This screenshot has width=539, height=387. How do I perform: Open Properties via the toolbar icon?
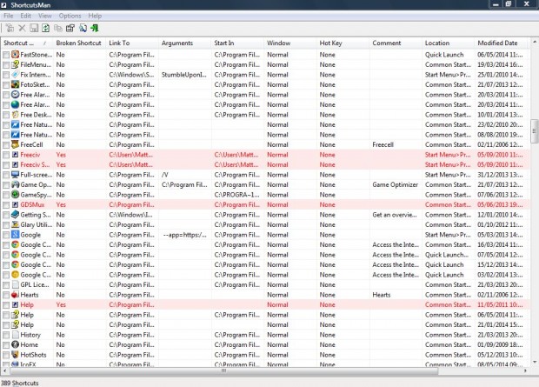[70, 28]
